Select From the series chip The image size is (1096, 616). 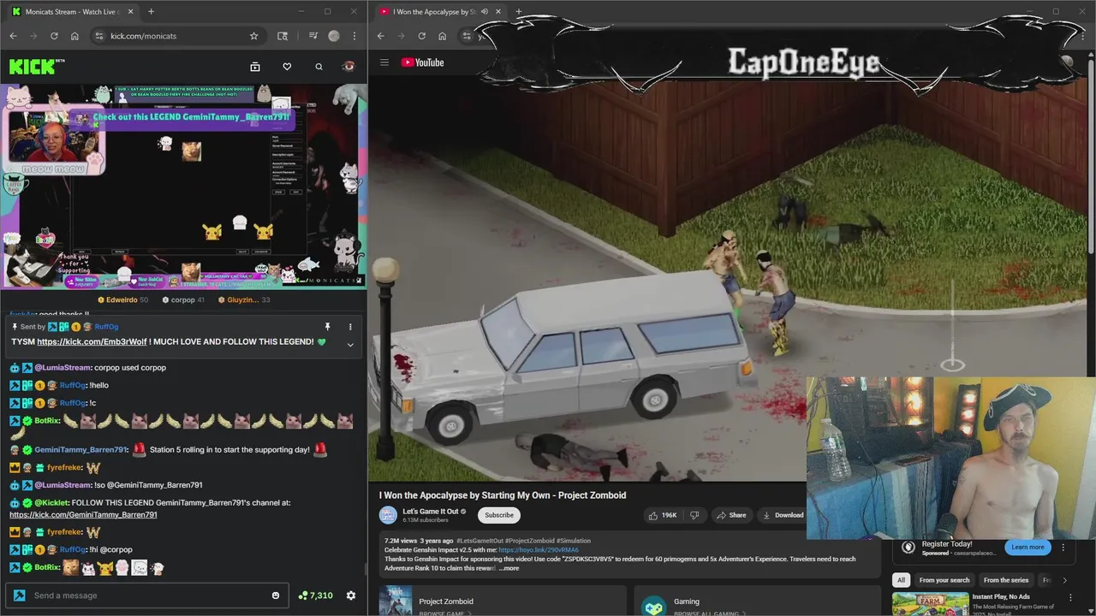tap(1006, 580)
